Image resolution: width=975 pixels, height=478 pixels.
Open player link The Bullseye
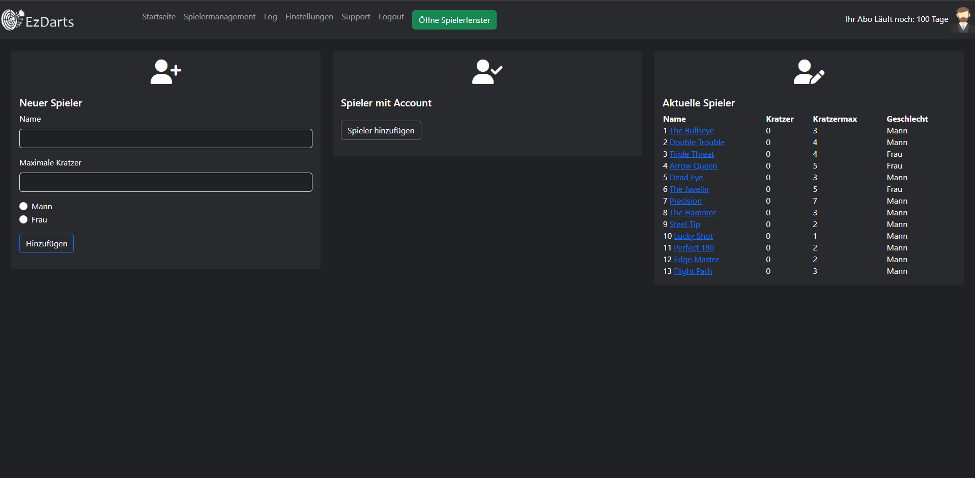692,131
